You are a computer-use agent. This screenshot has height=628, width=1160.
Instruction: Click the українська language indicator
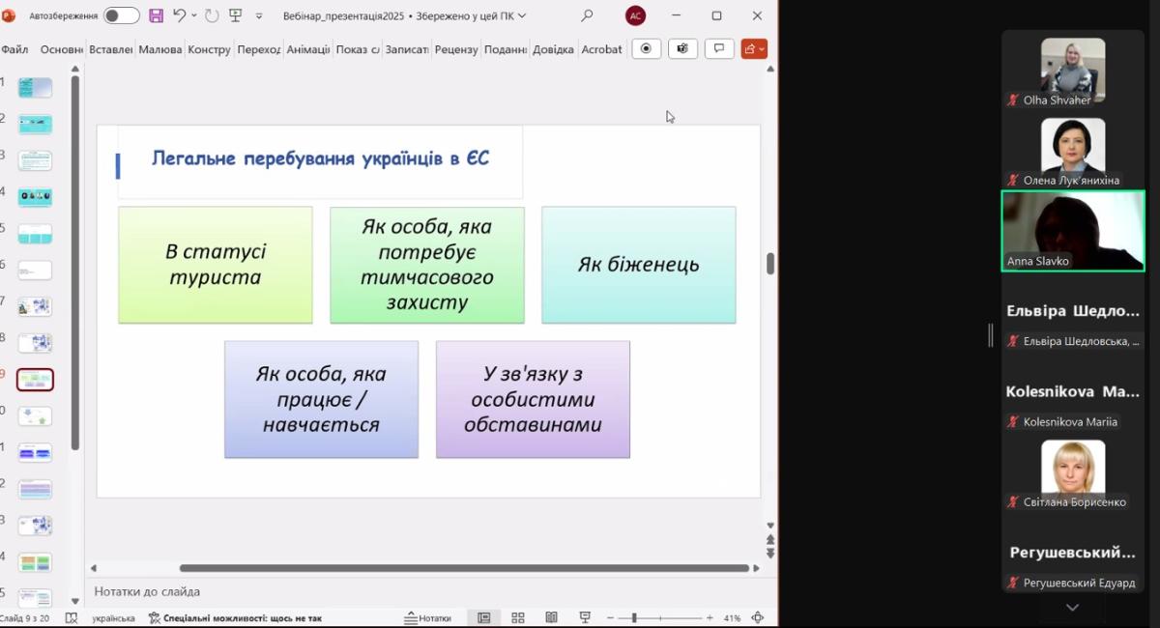[113, 618]
